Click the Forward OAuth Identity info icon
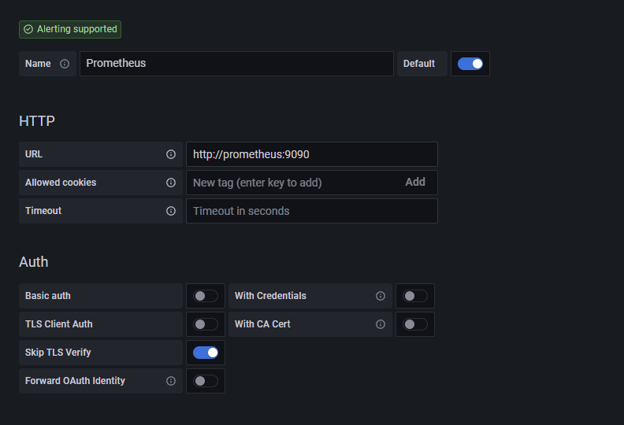624x425 pixels. tap(171, 381)
